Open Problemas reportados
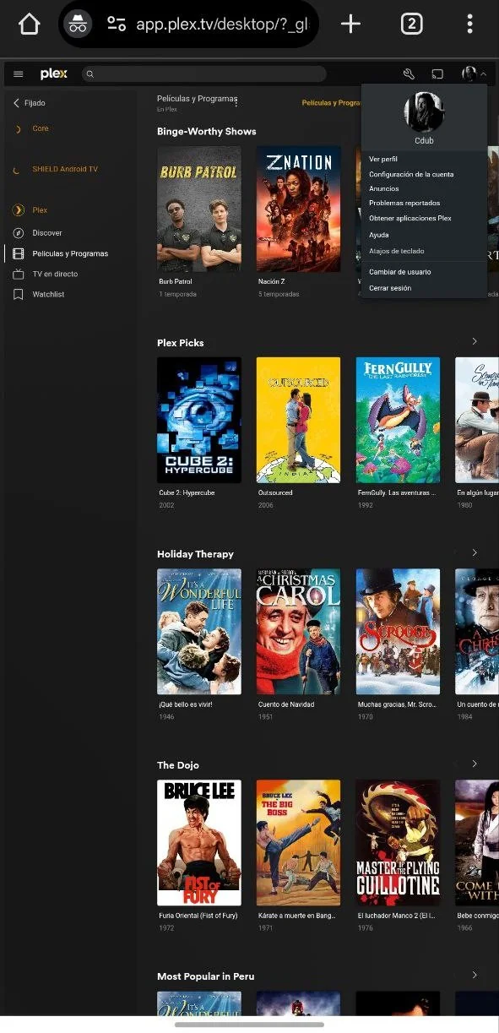Viewport: 499px width, 1033px height. 404,203
